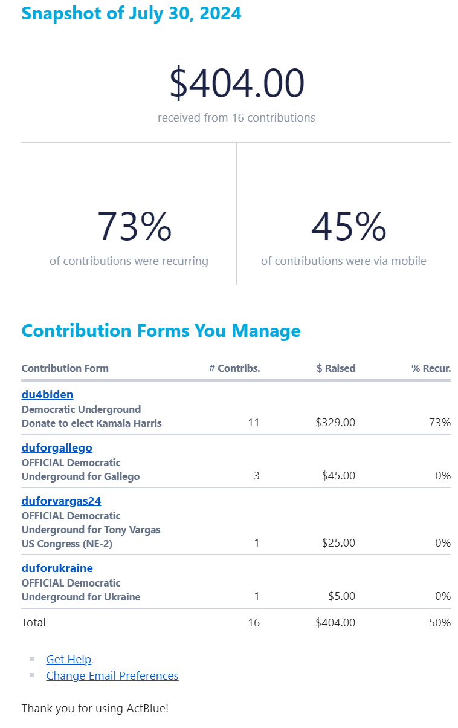458x728 pixels.
Task: Click the bullet icon beside Get Help
Action: (32, 658)
